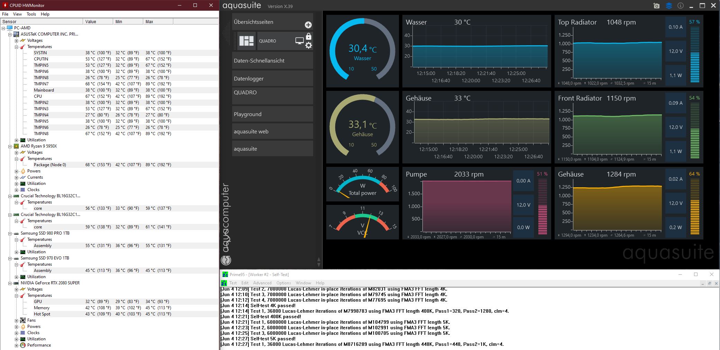Open the View menu in HWMonitor
The image size is (720, 350).
tap(17, 14)
